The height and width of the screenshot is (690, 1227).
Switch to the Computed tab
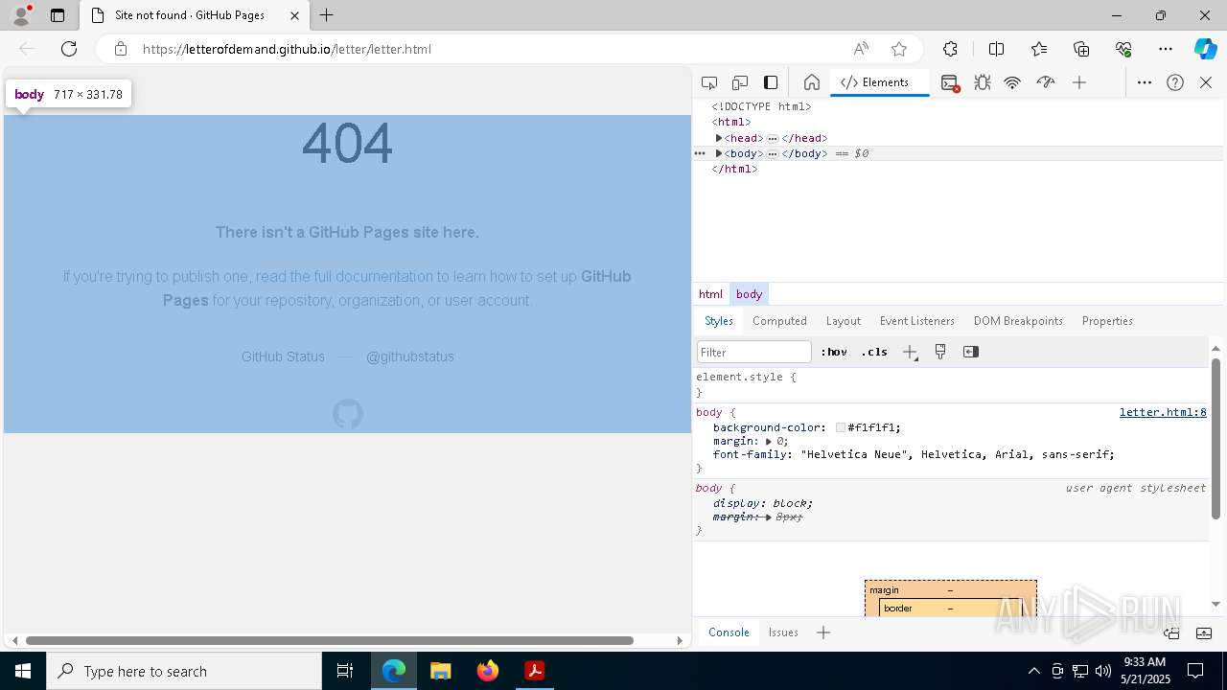click(779, 321)
